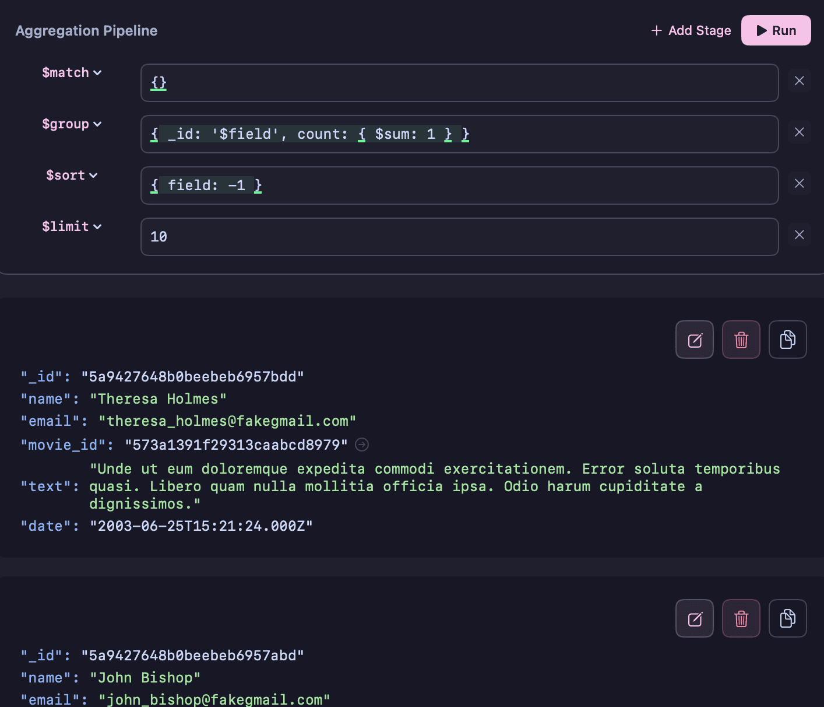Remove the $match stage
The width and height of the screenshot is (824, 707).
coord(799,80)
